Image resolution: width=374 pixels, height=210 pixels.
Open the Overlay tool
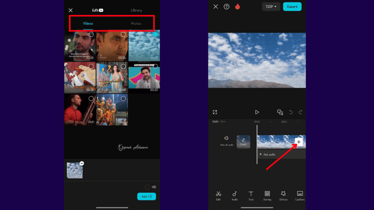267,196
